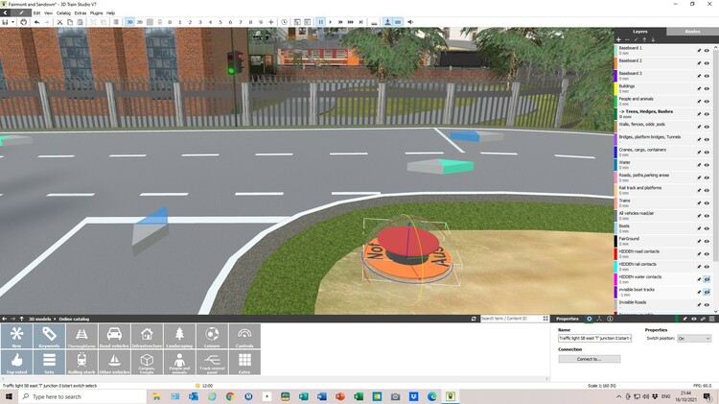
Task: Open the Rolling stock catalog category
Action: [x=81, y=362]
